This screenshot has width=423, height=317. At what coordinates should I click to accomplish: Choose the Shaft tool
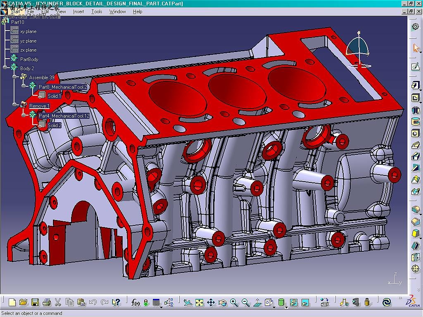point(416,109)
